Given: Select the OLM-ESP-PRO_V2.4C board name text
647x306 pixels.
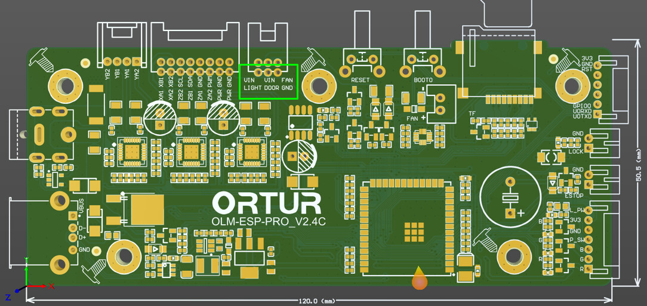Looking at the screenshot, I should tap(269, 221).
